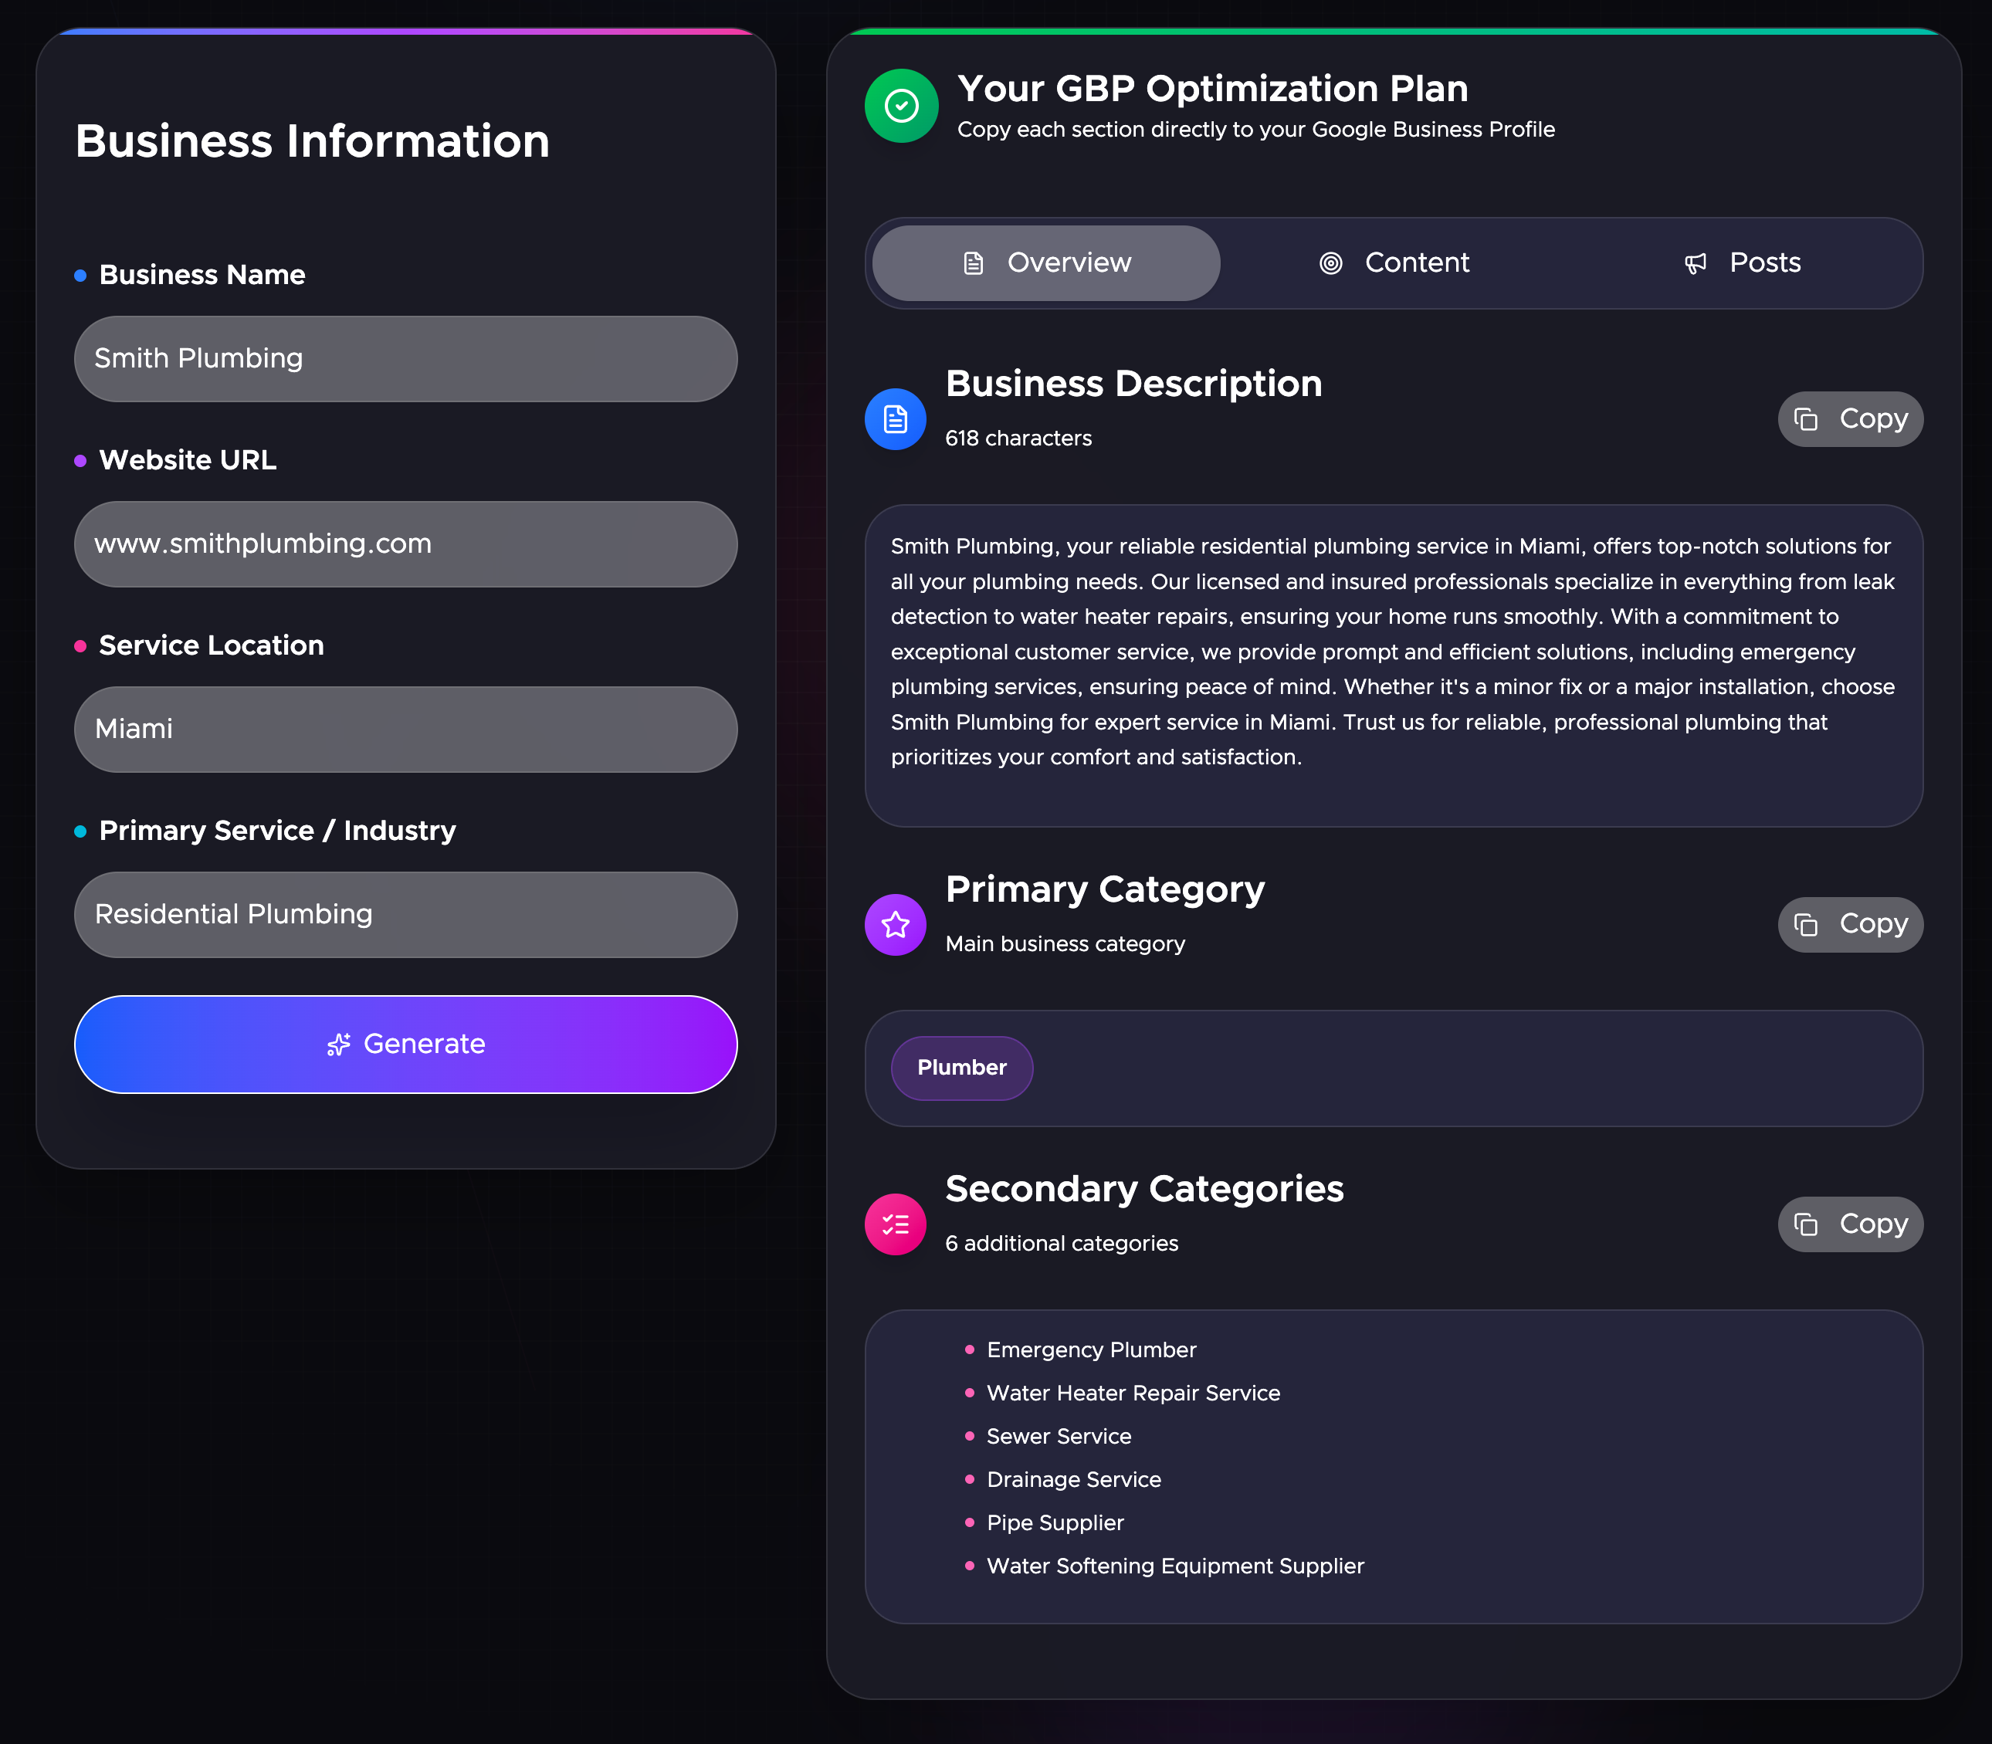Click the sparkle icon on Generate button
Viewport: 1992px width, 1744px height.
339,1045
